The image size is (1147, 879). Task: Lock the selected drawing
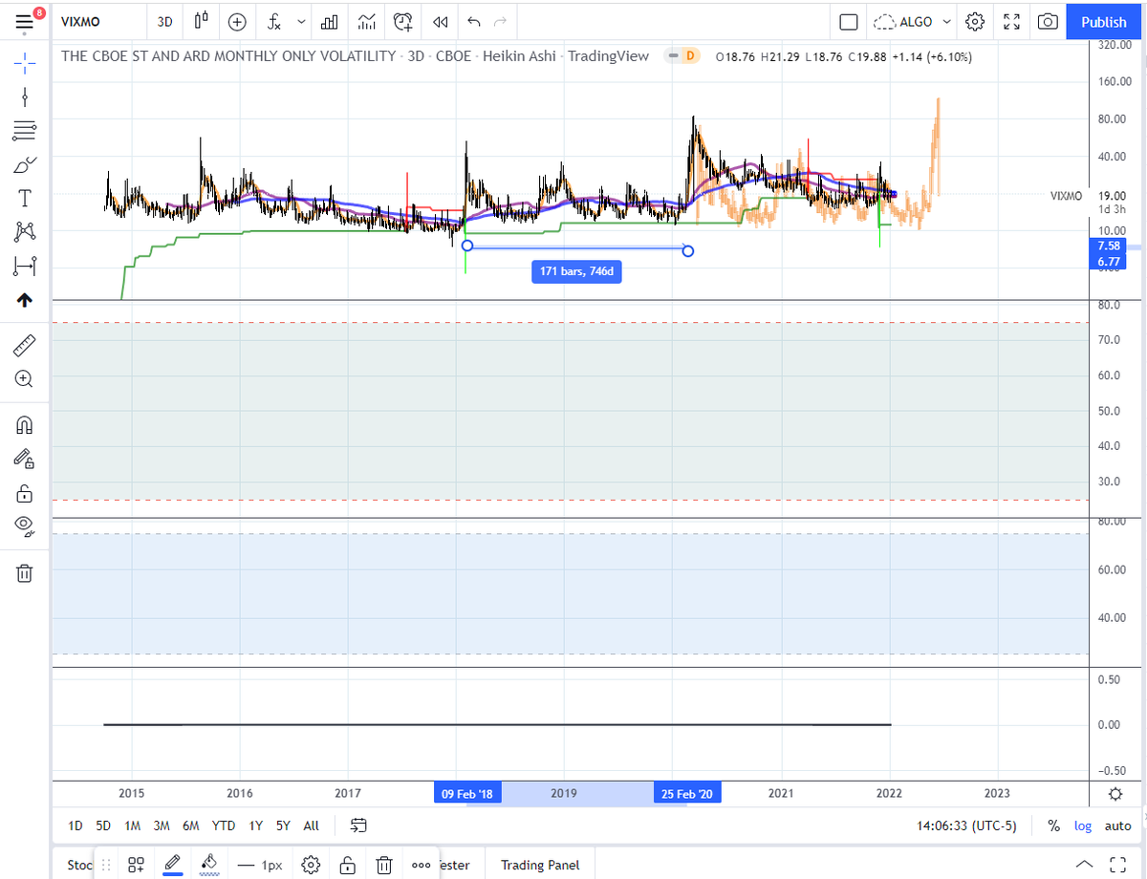click(348, 865)
